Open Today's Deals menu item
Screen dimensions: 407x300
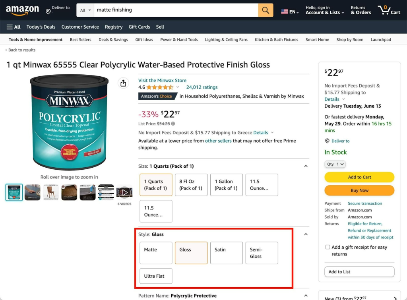[41, 27]
